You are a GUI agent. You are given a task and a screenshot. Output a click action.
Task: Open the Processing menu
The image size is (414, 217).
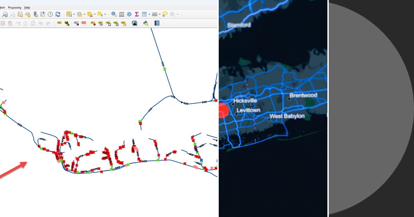pyautogui.click(x=14, y=7)
